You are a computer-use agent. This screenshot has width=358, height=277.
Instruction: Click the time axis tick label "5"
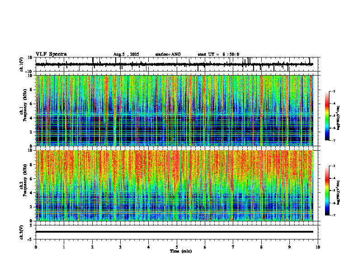pyautogui.click(x=177, y=247)
